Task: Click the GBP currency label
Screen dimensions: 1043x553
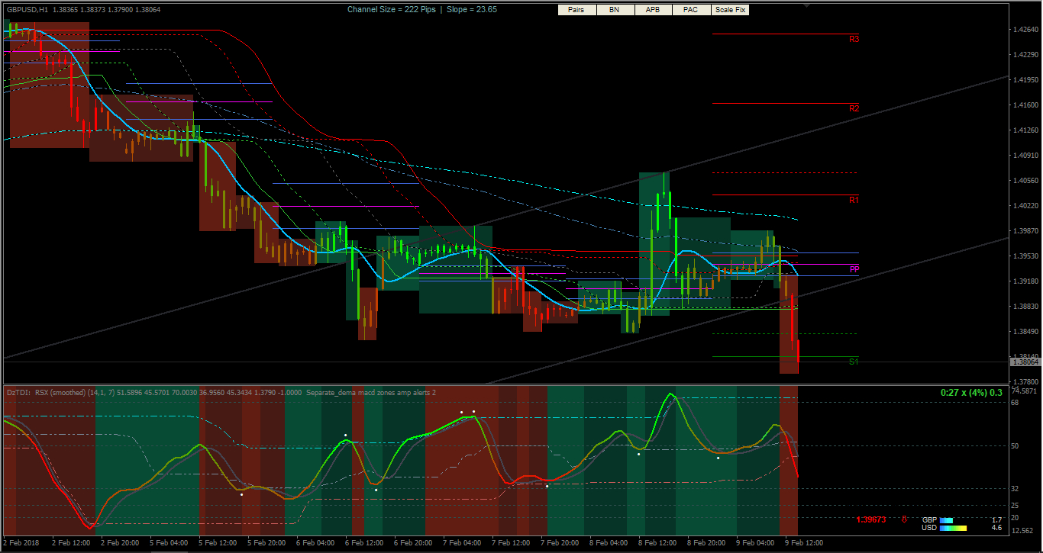Action: click(x=930, y=519)
